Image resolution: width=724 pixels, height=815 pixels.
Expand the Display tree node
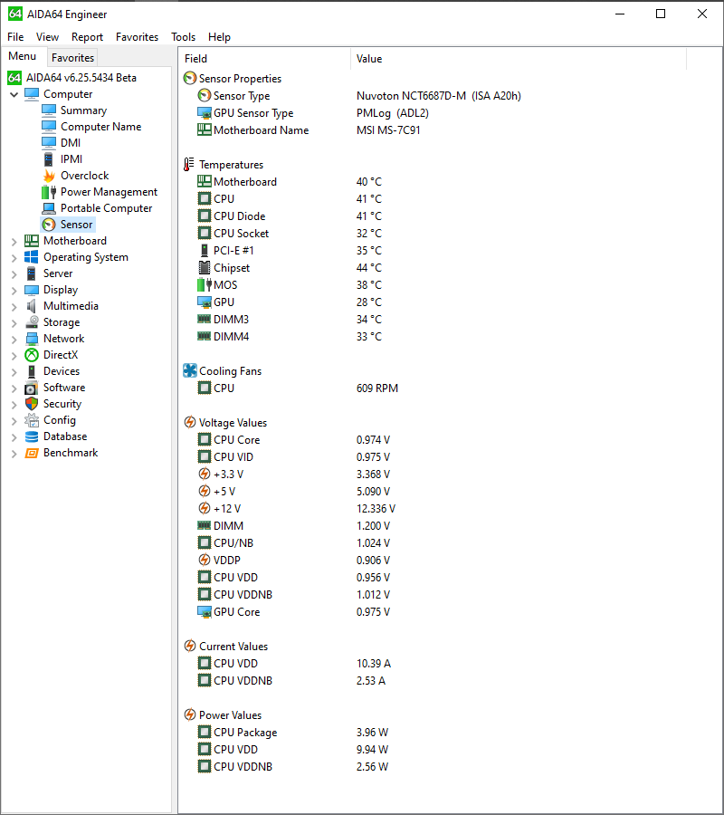(14, 291)
